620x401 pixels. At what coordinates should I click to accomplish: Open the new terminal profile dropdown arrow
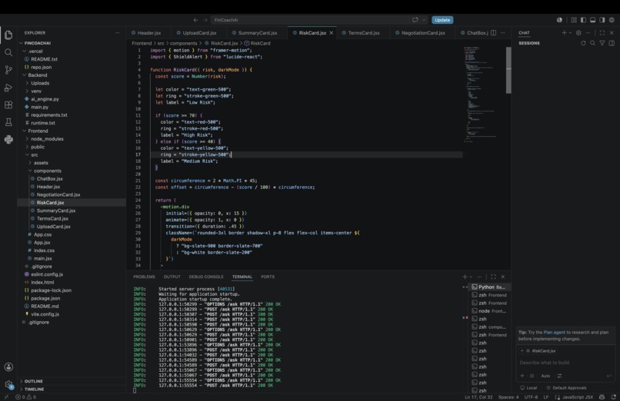(x=471, y=277)
